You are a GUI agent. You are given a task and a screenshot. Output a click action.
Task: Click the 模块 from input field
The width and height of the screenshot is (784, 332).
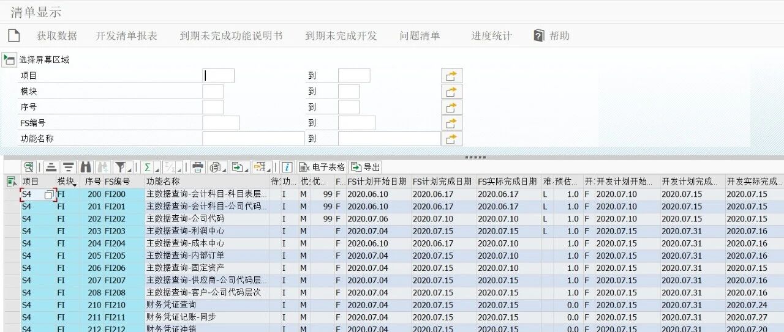(213, 92)
